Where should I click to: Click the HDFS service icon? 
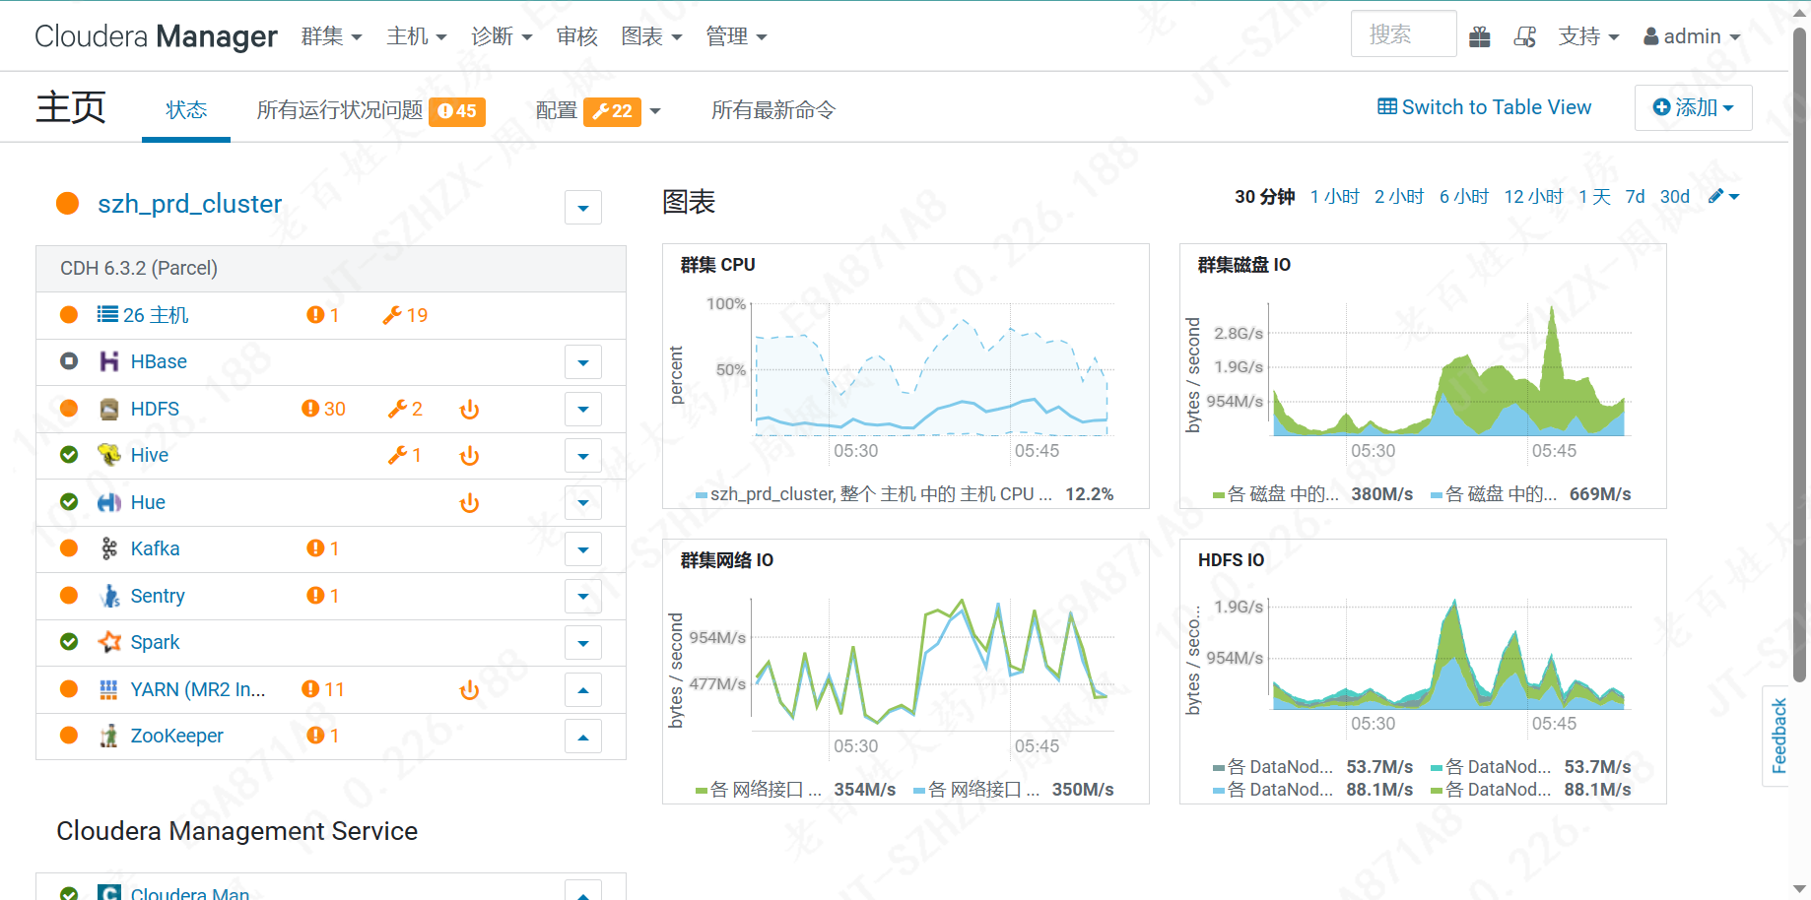pos(109,409)
